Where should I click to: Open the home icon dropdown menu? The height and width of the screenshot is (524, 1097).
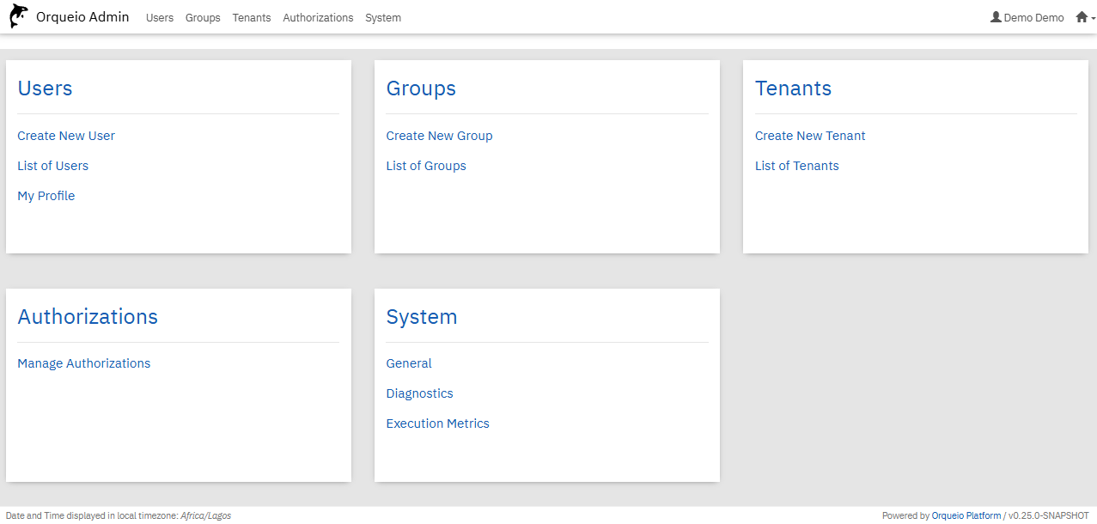click(1084, 17)
